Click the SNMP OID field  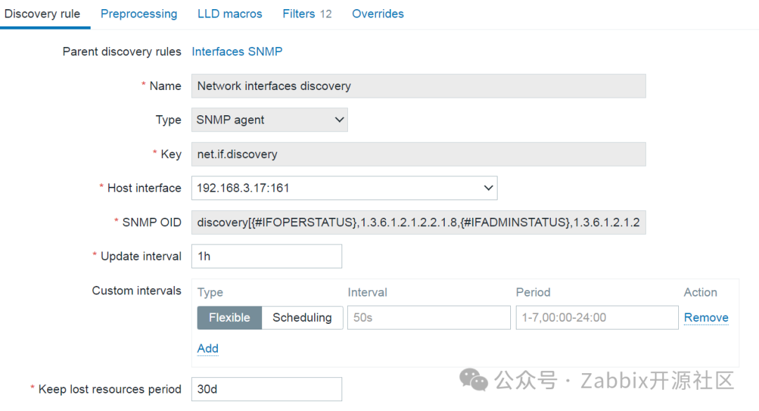click(418, 222)
